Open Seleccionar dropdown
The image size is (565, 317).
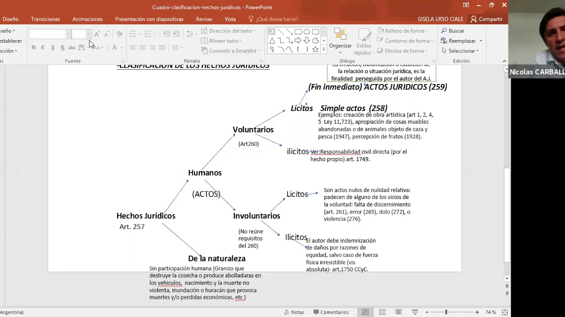[x=460, y=51]
